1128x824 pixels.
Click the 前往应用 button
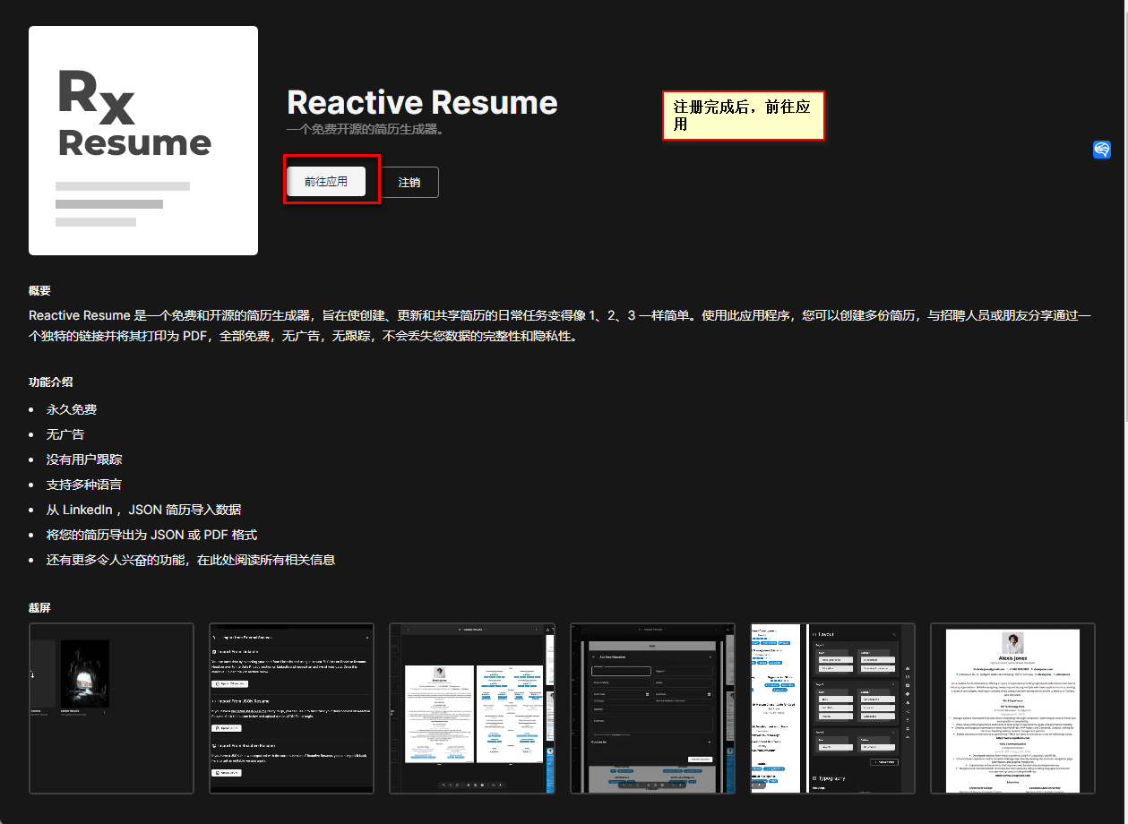click(x=326, y=181)
